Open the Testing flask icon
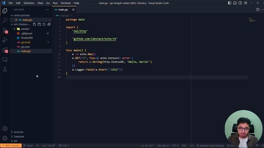The image size is (264, 148). coord(5,69)
